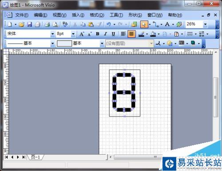
Task: Toggle Bold formatting
Action: click(97, 34)
